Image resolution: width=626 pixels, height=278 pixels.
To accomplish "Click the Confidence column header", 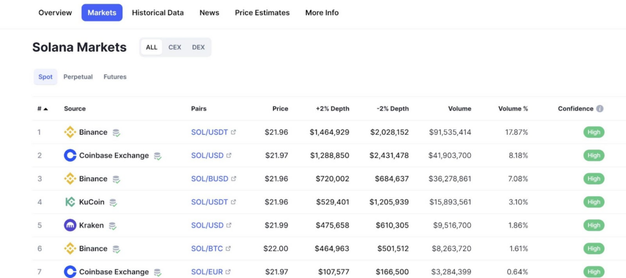I will pos(576,109).
